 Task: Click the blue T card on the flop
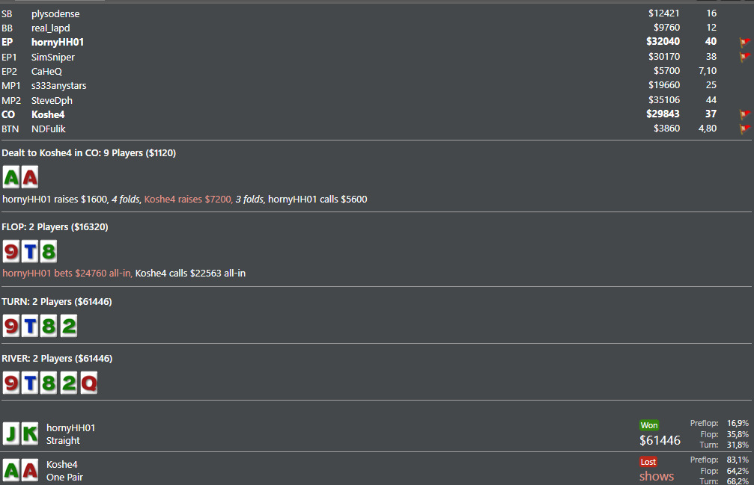point(30,252)
